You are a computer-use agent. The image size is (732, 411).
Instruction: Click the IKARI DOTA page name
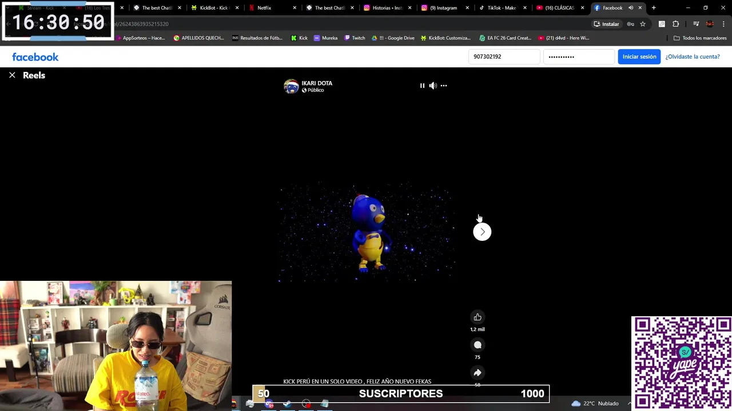(x=317, y=83)
